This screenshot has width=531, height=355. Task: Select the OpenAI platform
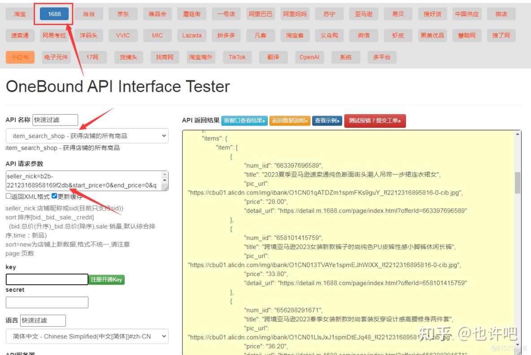(x=309, y=57)
